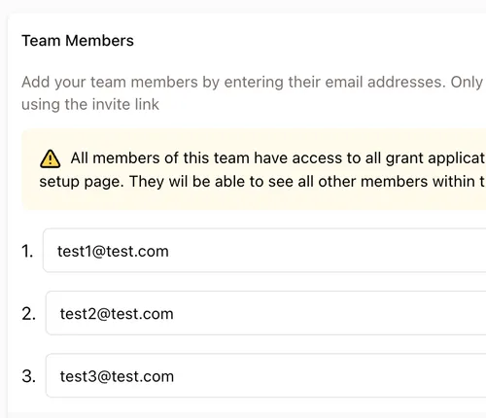This screenshot has width=486, height=418.
Task: Focus the test1@test.com email field
Action: (x=264, y=250)
